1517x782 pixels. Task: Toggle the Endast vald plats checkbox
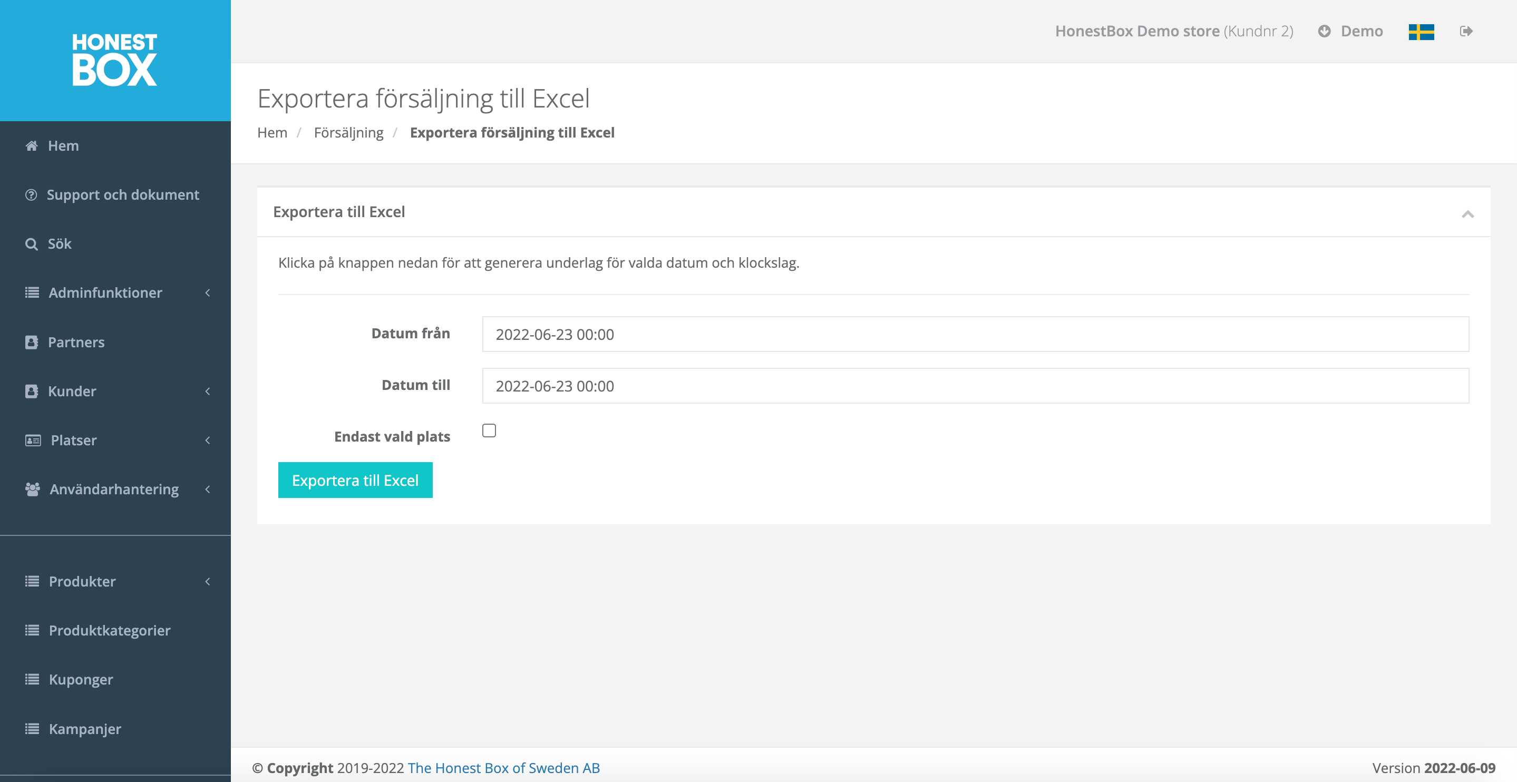point(489,431)
